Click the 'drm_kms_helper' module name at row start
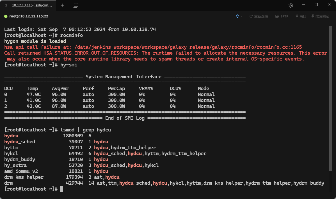This screenshot has width=336, height=199. (24, 177)
